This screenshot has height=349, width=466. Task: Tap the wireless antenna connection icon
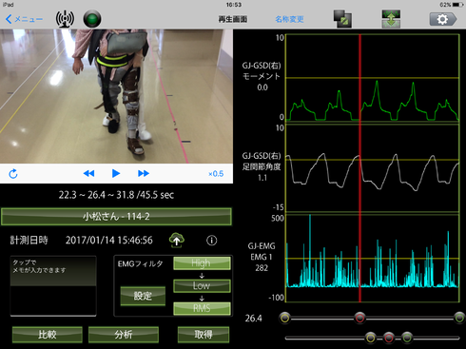point(65,19)
